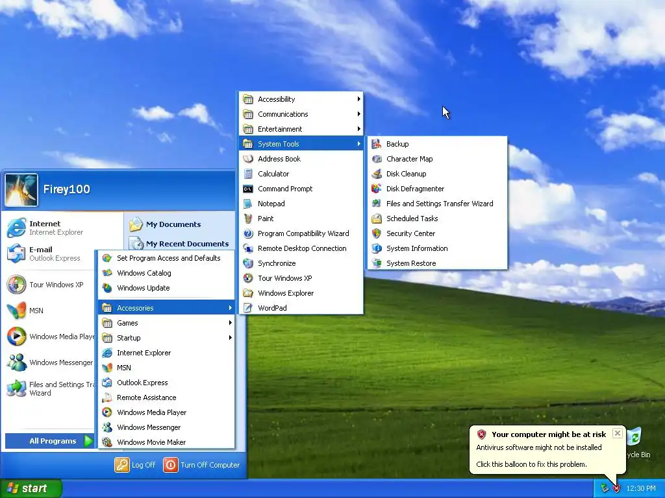Launch Calculator icon
This screenshot has height=498, width=665.
click(x=248, y=174)
